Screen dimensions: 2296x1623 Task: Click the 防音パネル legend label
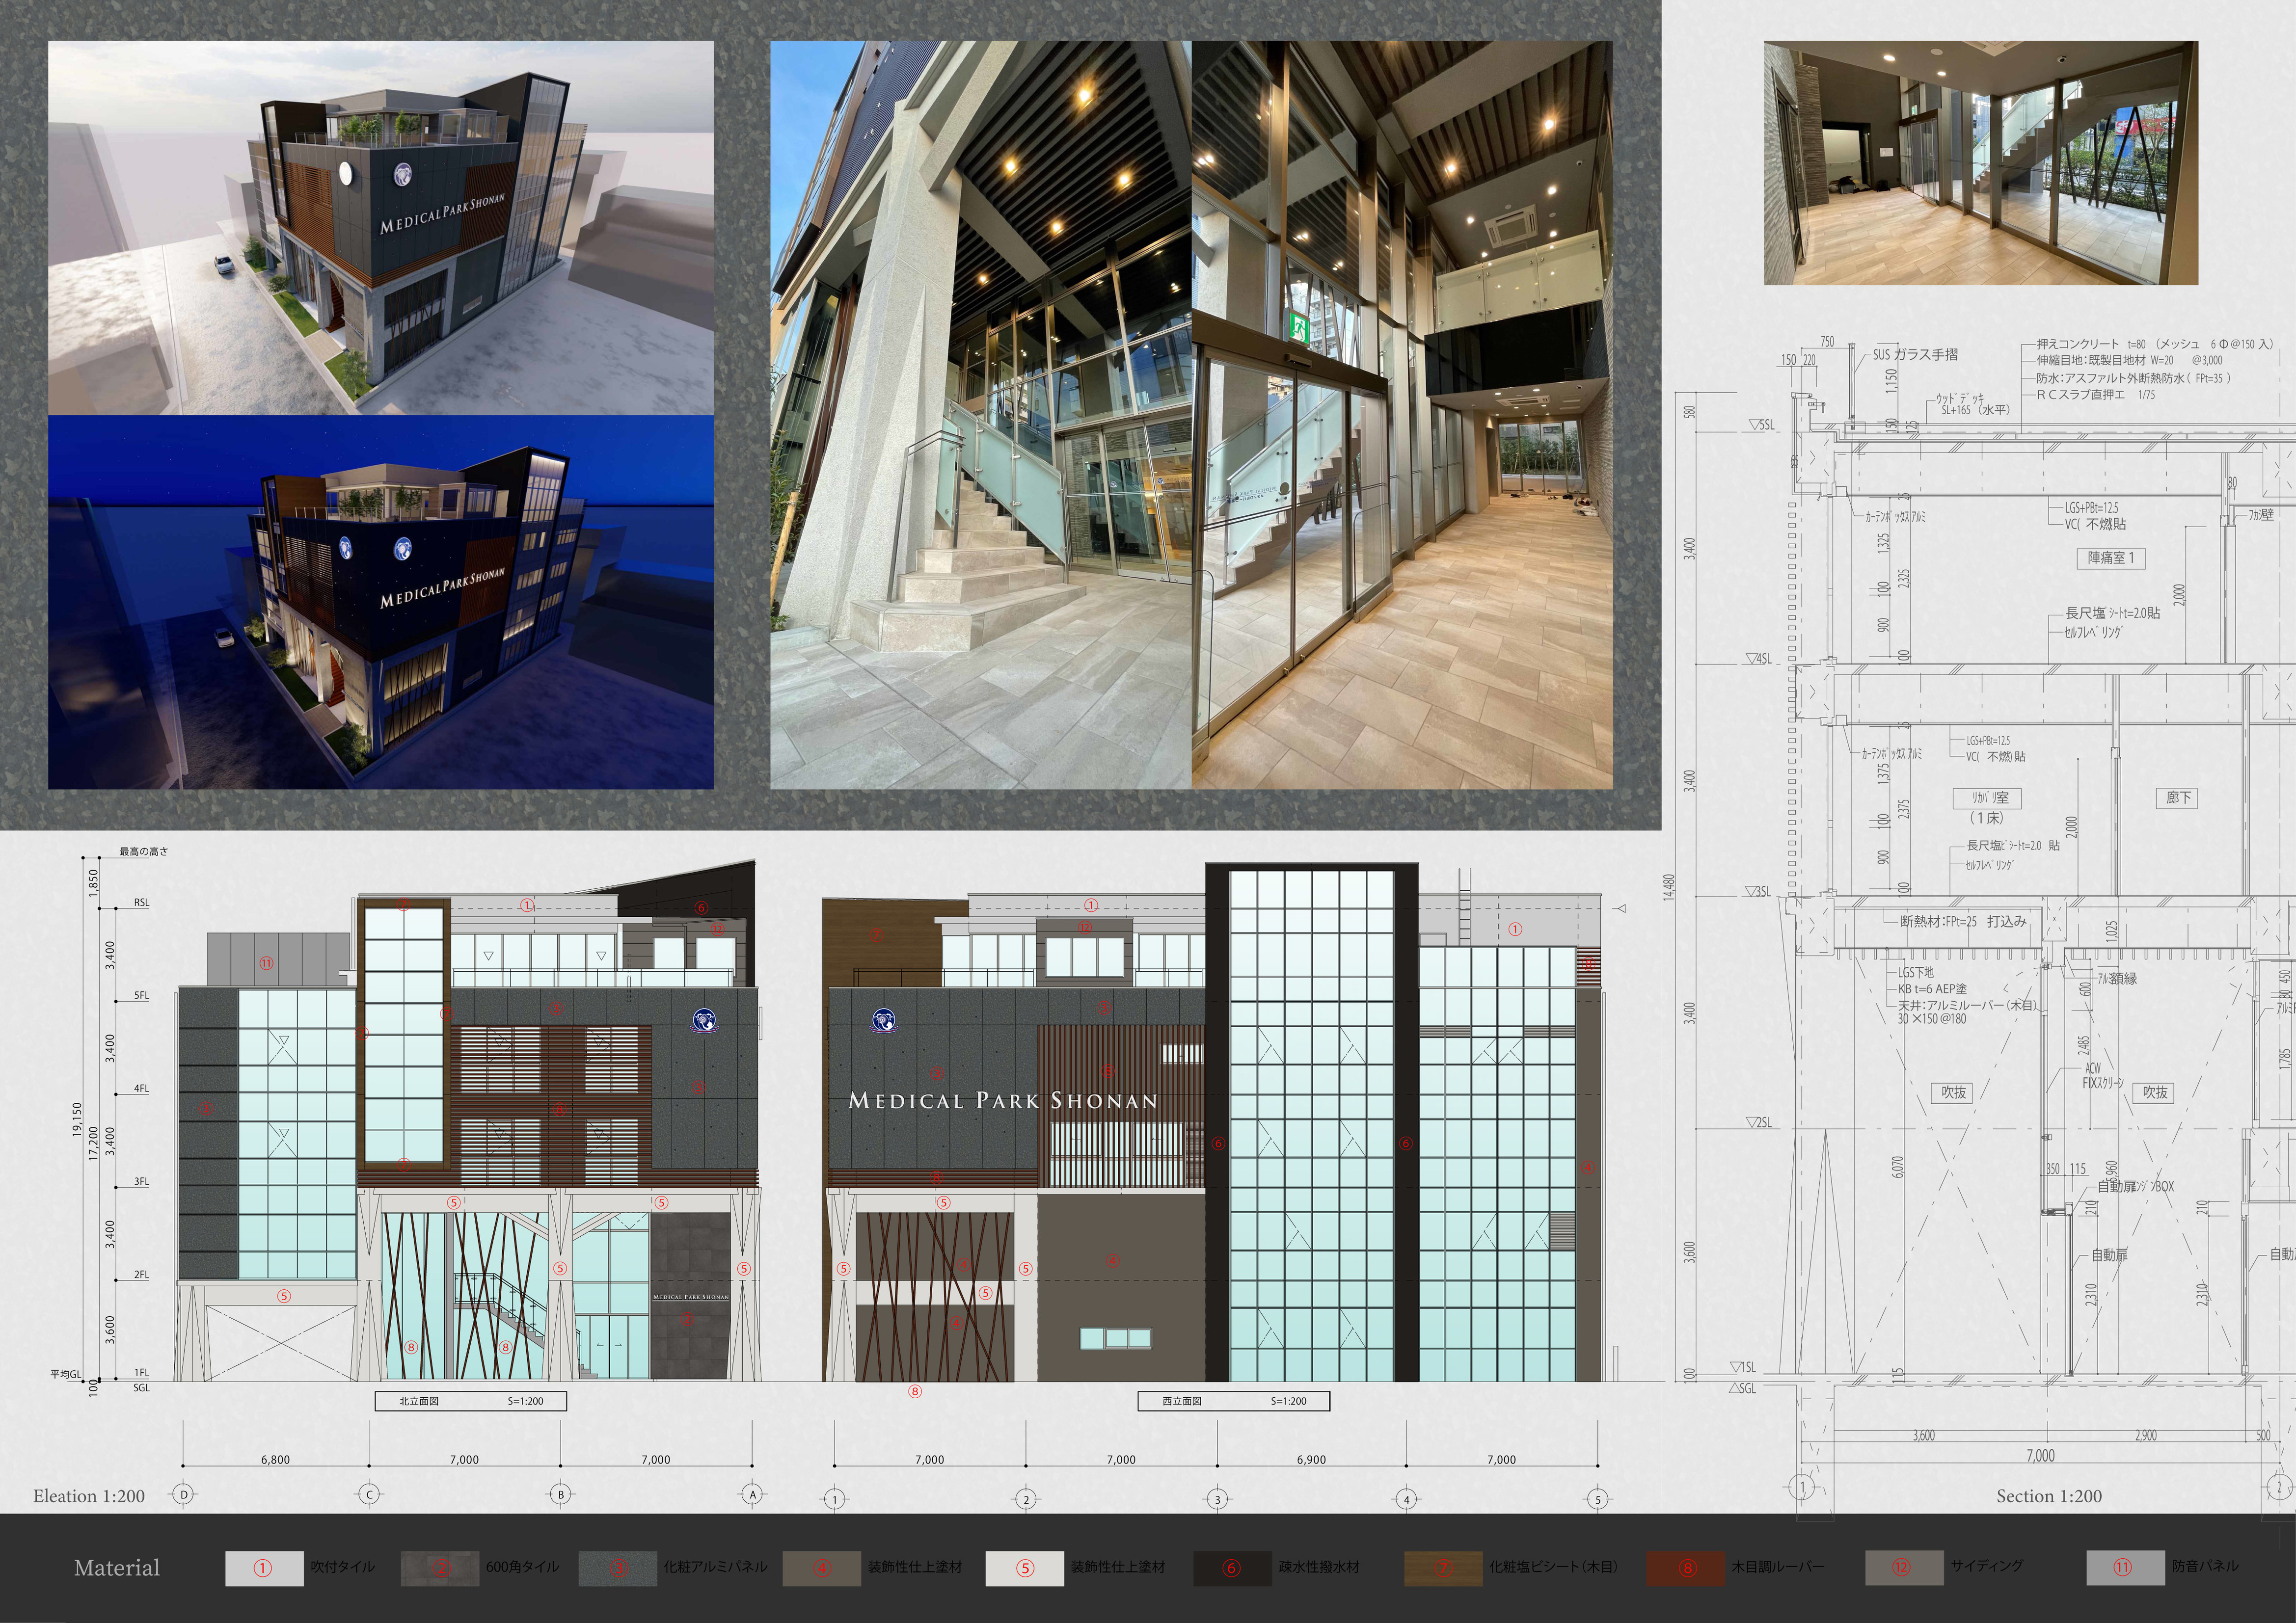click(2205, 1566)
